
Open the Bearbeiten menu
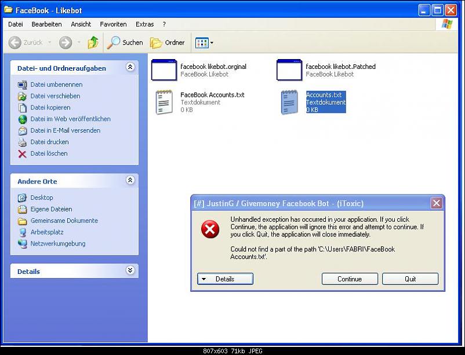[46, 24]
